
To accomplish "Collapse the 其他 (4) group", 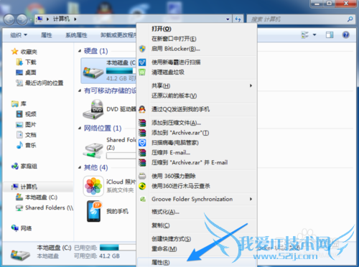I will click(80, 167).
